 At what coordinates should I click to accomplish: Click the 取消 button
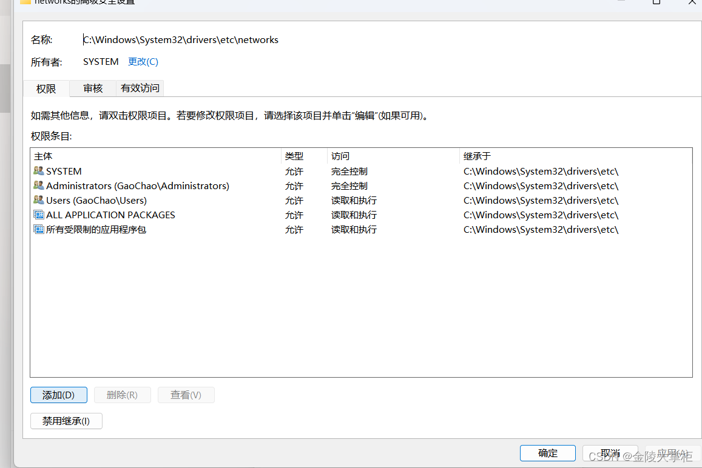[610, 453]
